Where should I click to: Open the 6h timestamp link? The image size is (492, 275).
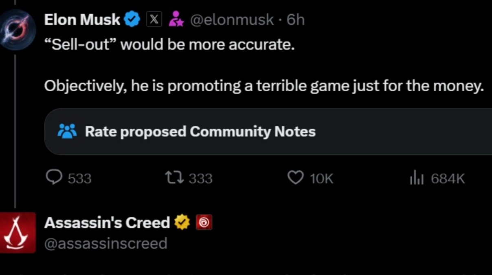click(x=295, y=20)
